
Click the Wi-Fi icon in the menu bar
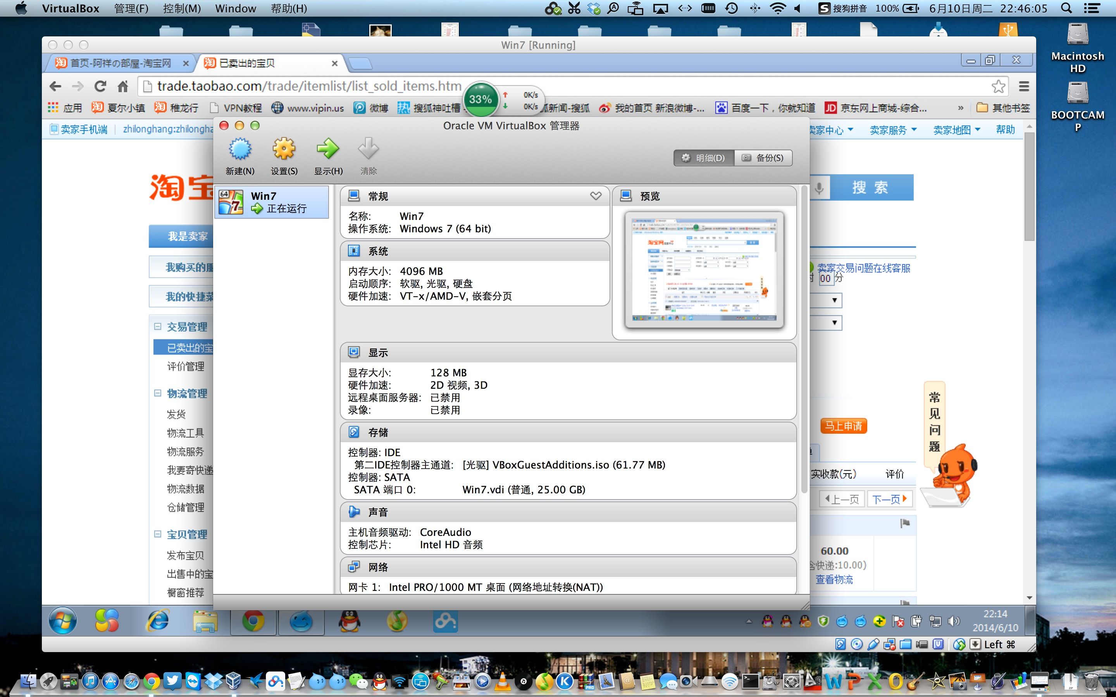click(x=777, y=8)
